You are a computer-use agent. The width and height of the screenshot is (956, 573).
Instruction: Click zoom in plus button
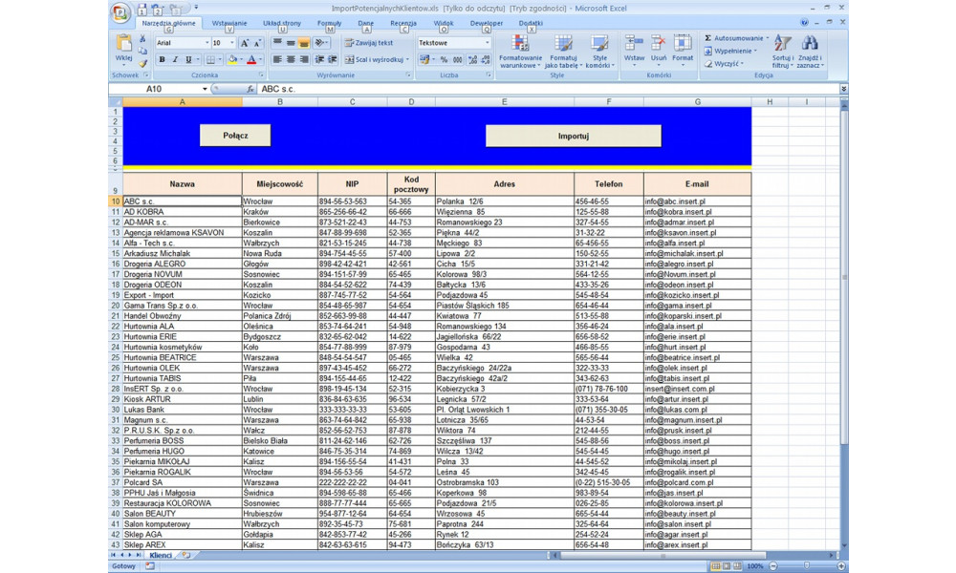click(841, 565)
